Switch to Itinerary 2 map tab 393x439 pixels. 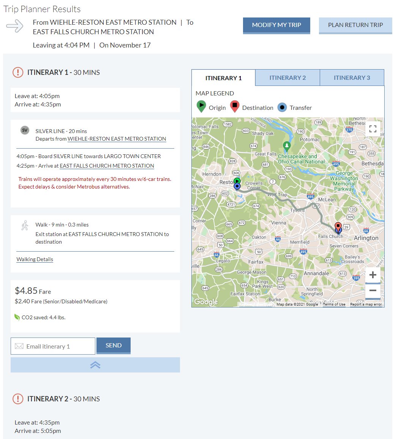pos(287,78)
